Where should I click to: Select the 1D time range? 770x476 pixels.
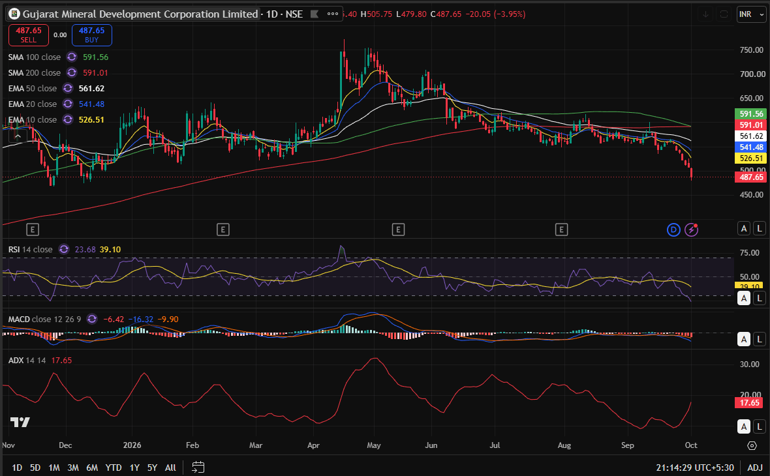coord(17,468)
